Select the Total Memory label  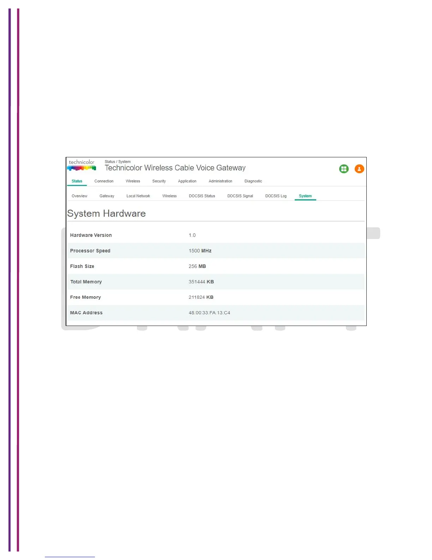coord(86,282)
